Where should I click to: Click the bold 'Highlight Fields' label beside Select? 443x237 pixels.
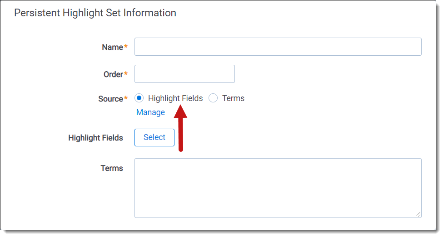(95, 138)
